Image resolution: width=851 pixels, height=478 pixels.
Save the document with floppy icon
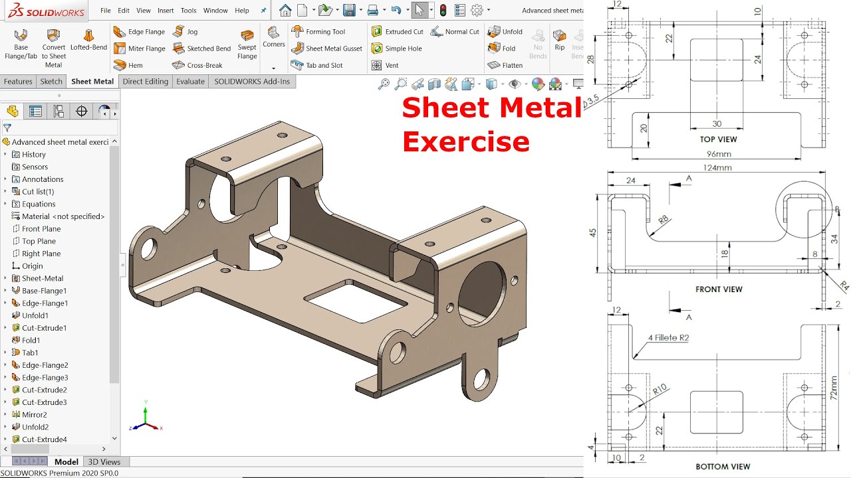[x=348, y=10]
